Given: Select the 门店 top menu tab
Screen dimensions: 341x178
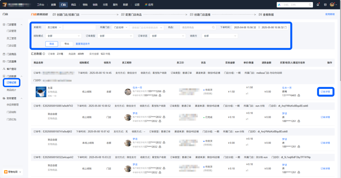Looking at the screenshot, I should point(63,4).
